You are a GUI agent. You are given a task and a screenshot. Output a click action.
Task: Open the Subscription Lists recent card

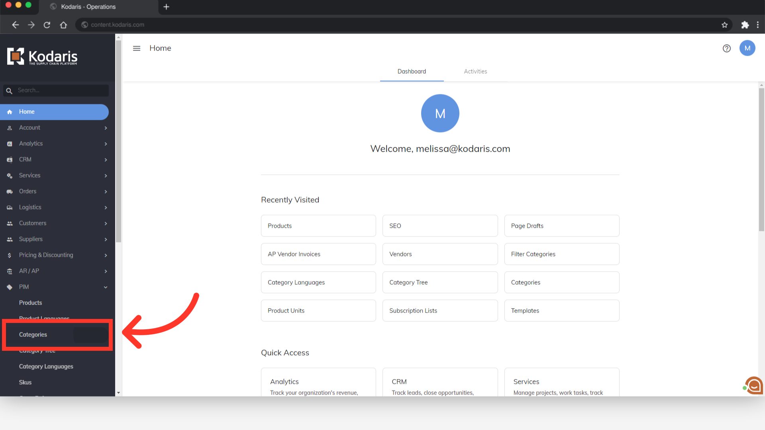(x=440, y=311)
